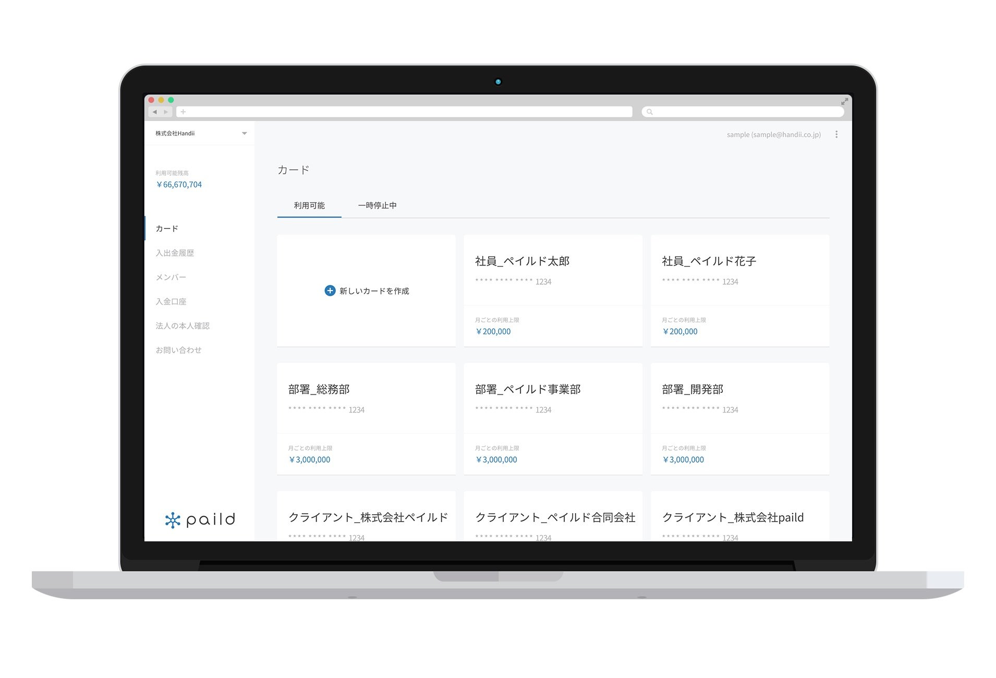This screenshot has height=678, width=996.
Task: Open a new tab with plus icon
Action: pos(183,112)
